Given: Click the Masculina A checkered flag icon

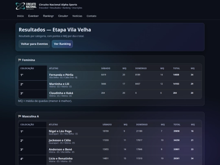Looking at the screenshot, I should [20, 116].
